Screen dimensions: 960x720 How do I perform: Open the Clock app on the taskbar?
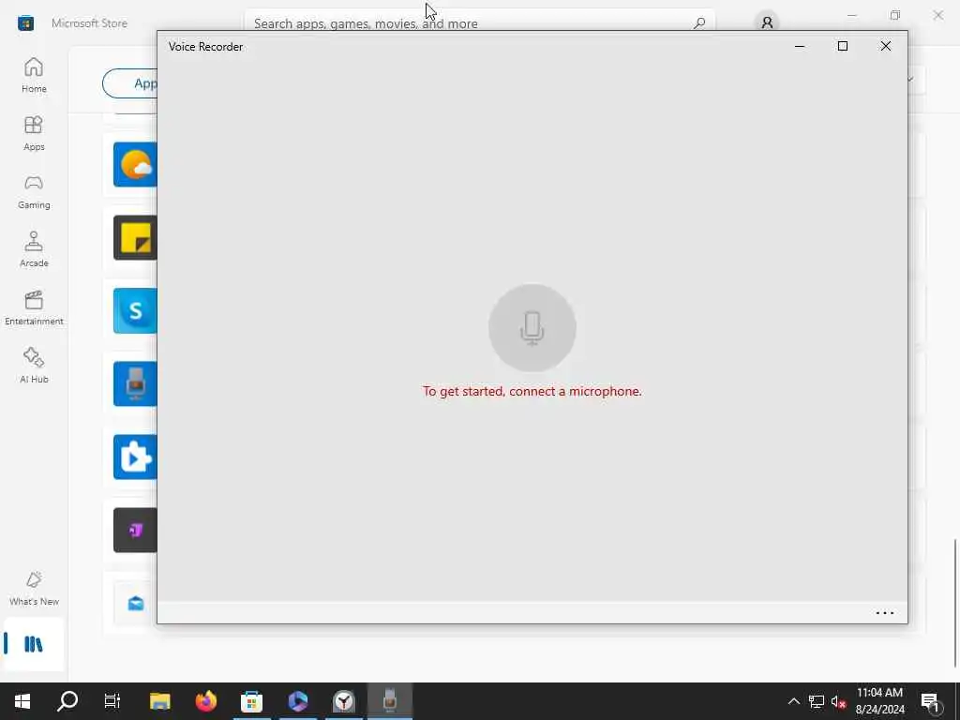pos(344,701)
